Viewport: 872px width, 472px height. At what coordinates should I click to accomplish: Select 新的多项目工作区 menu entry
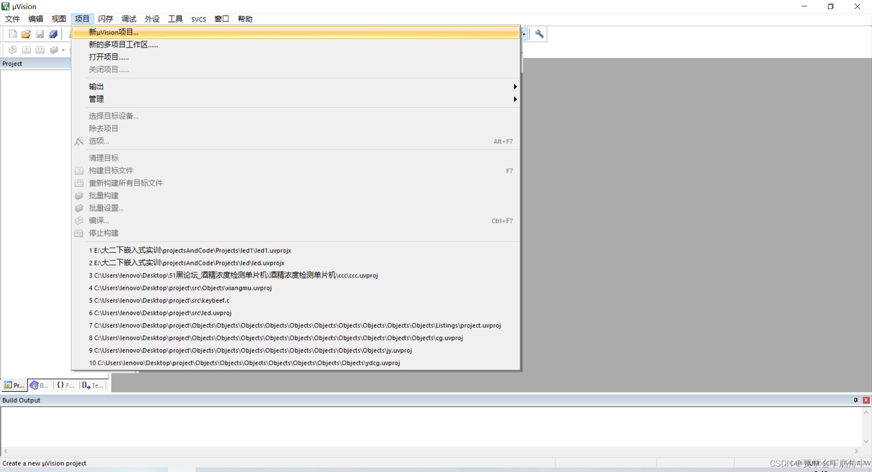click(296, 44)
